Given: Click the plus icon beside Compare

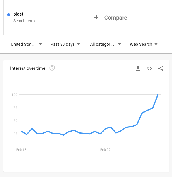Looking at the screenshot, I should click(96, 17).
